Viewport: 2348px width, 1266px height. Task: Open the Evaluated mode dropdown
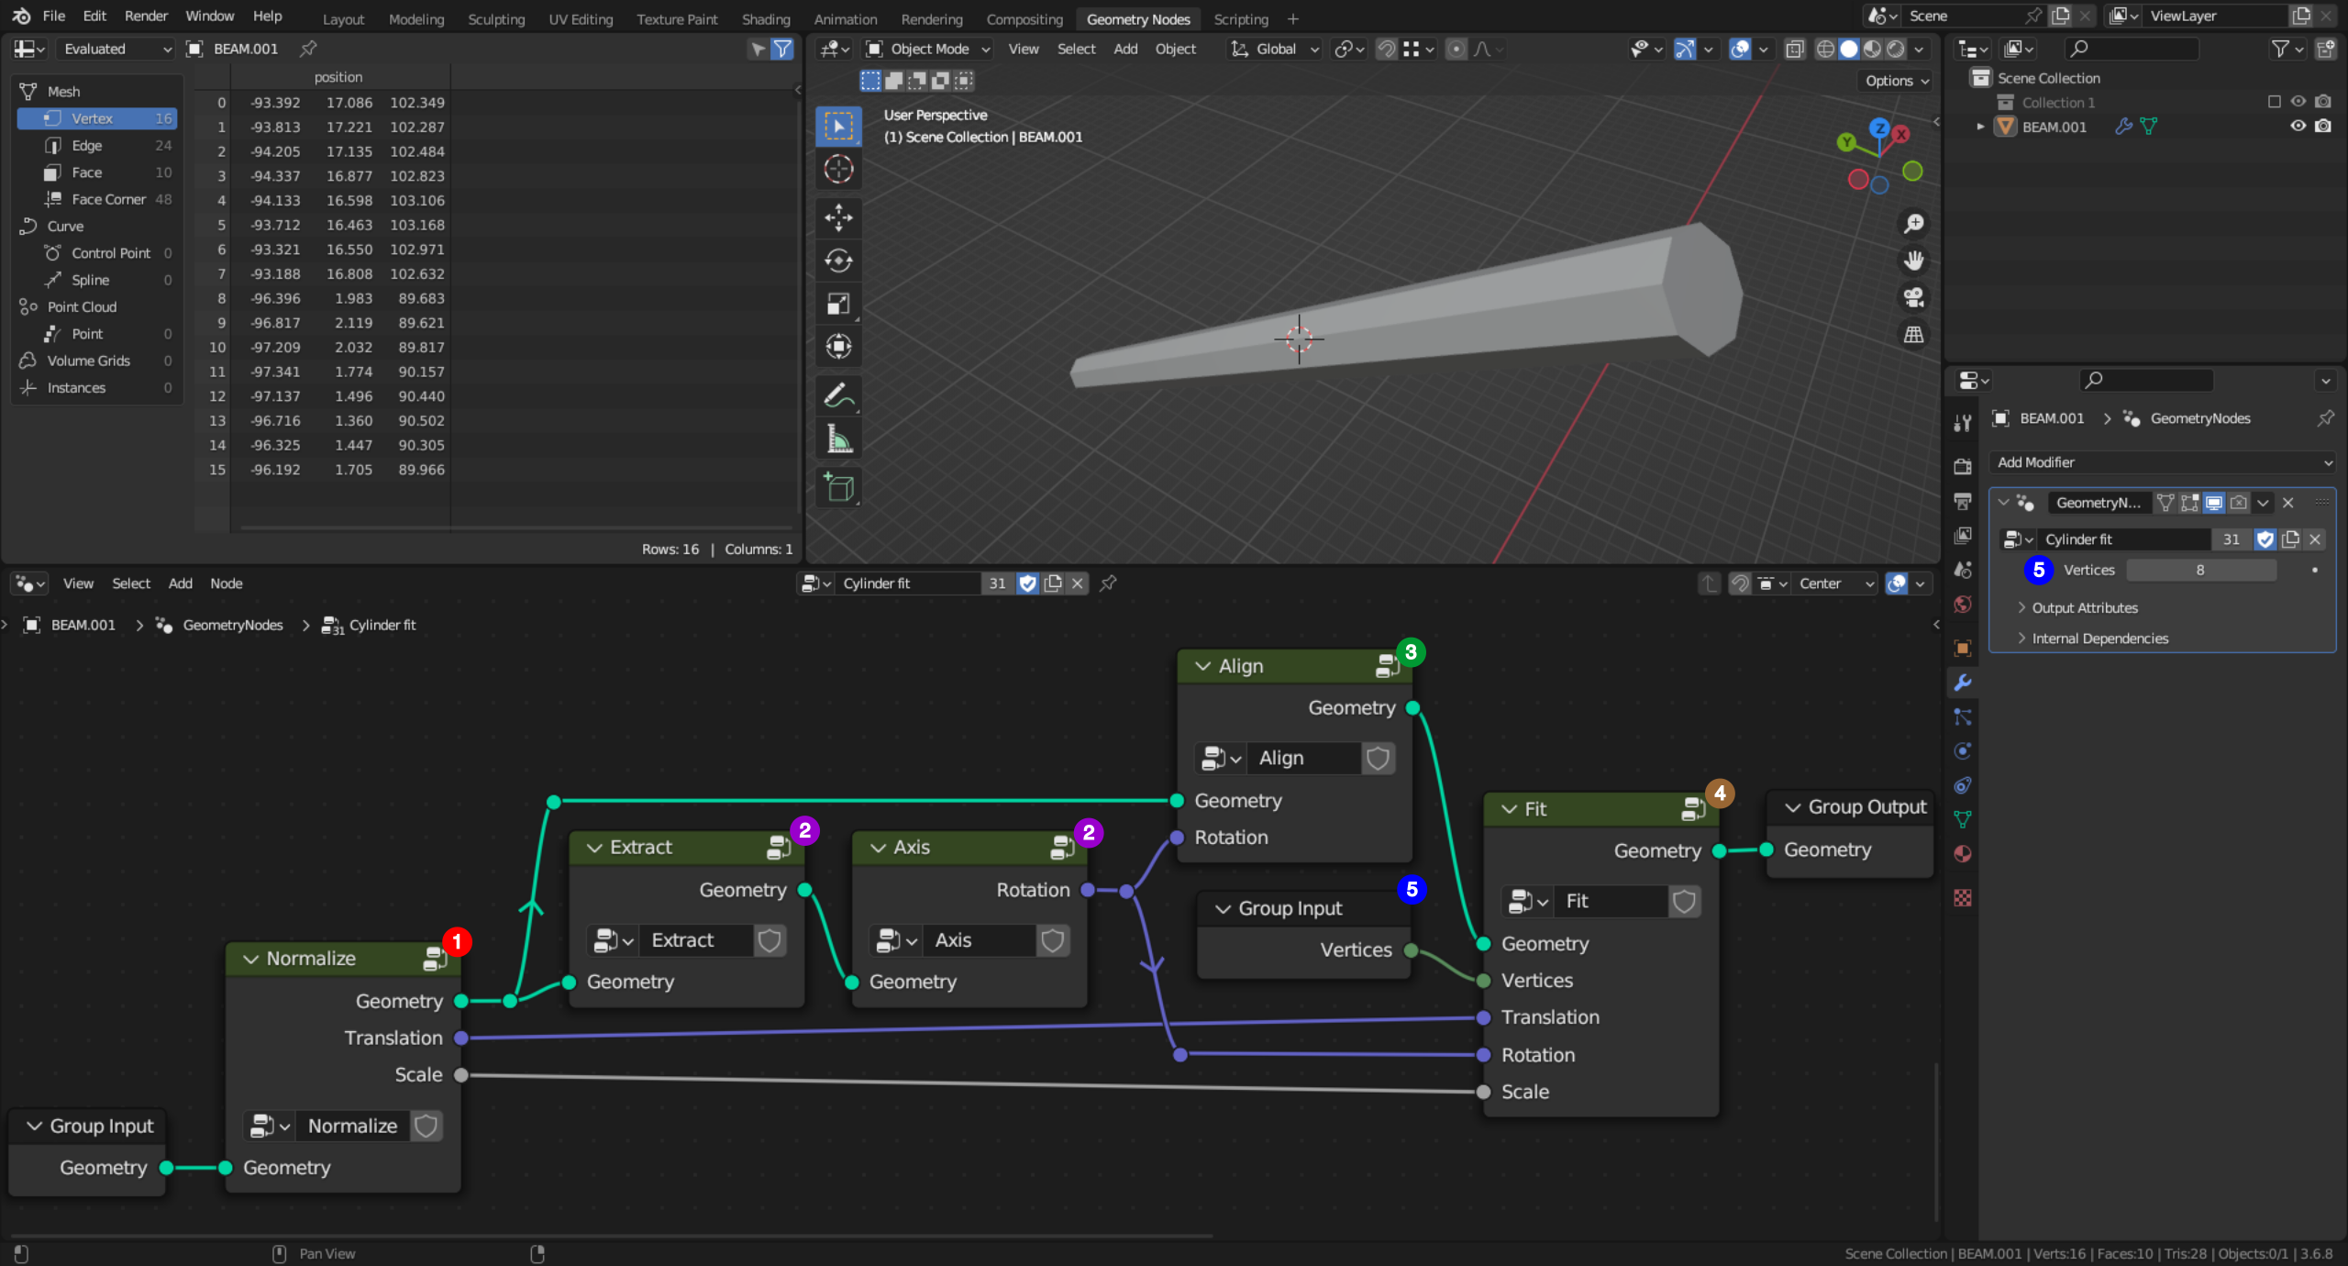[x=116, y=49]
